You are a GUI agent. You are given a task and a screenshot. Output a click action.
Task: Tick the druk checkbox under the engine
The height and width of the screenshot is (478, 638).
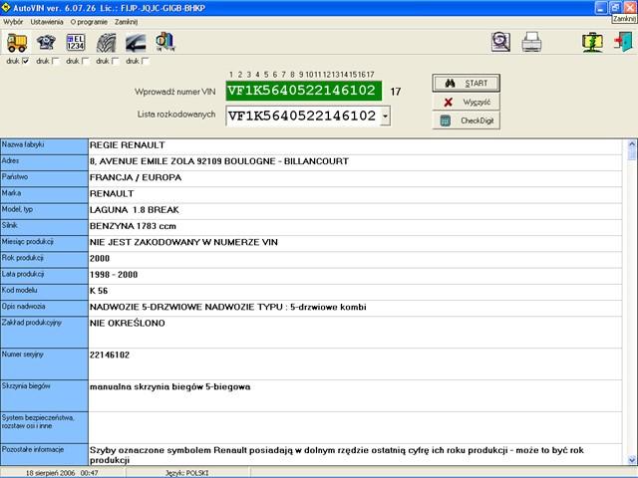click(x=56, y=61)
